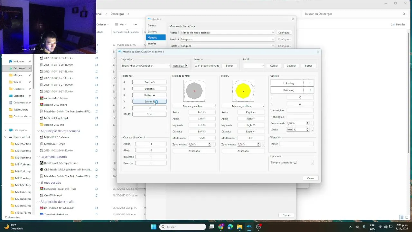Open the Detalles pane icon in Explorer

pyautogui.click(x=393, y=24)
